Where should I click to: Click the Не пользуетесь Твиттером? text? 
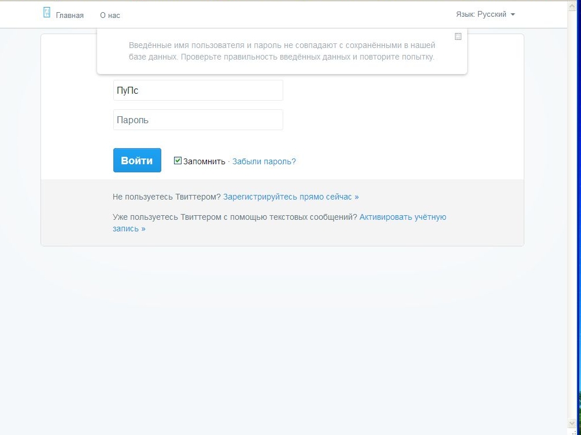(x=166, y=197)
